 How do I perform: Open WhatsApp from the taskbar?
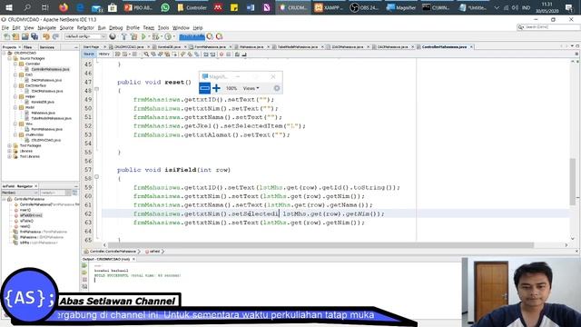tap(165, 7)
